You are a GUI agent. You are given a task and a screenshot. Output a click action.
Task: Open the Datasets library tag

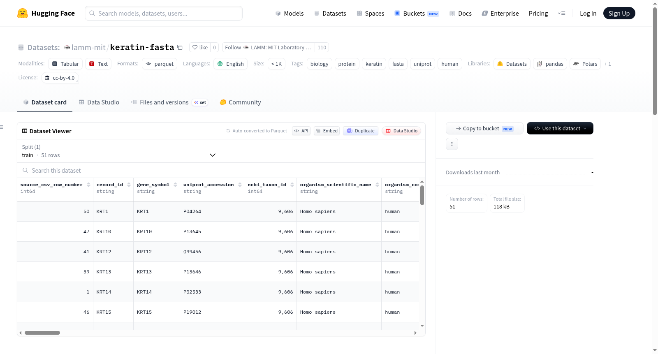click(x=512, y=64)
